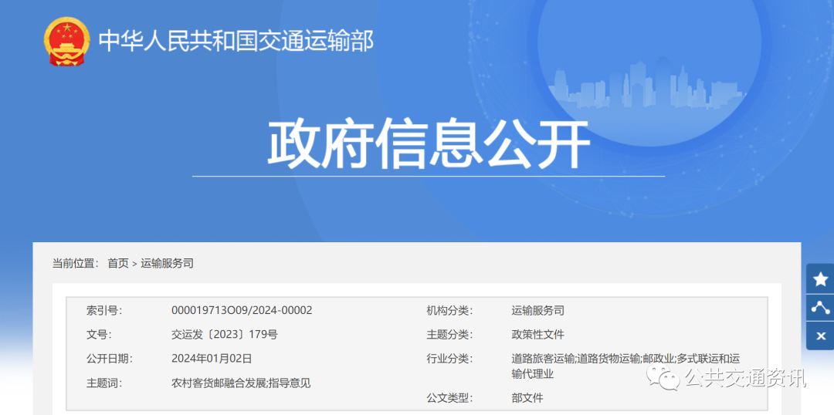
Task: Close the floating sidebar with X icon
Action: 820,336
